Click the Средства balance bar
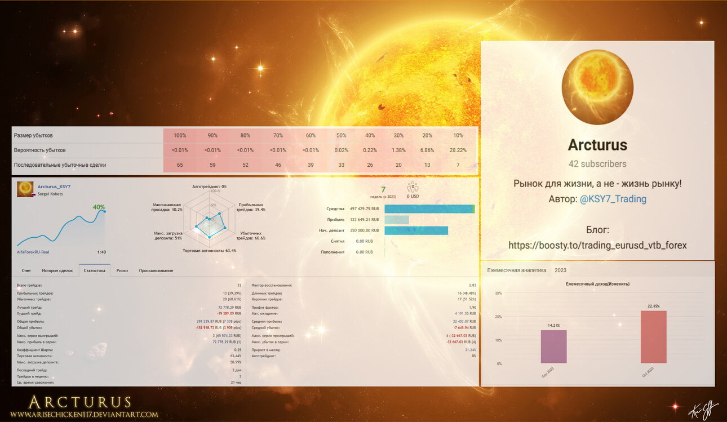Viewport: 727px width, 422px height. pos(429,209)
